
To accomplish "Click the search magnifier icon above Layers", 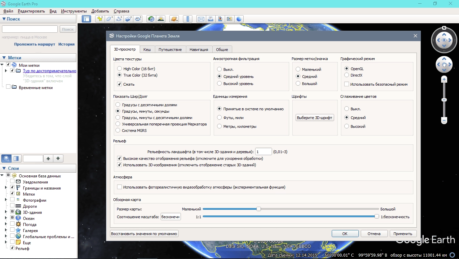I will tap(6, 158).
